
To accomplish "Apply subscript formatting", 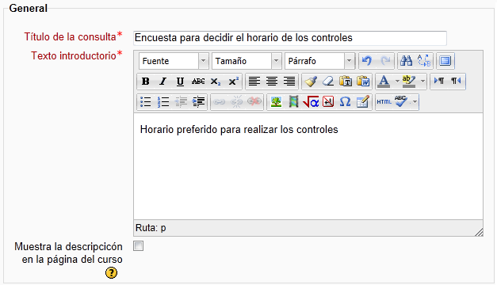I will coord(216,82).
